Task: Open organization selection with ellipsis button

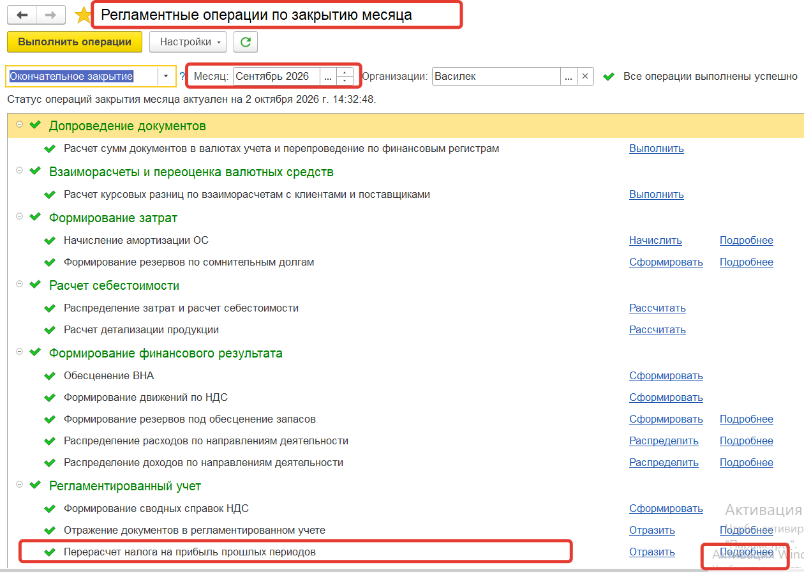Action: (x=569, y=76)
